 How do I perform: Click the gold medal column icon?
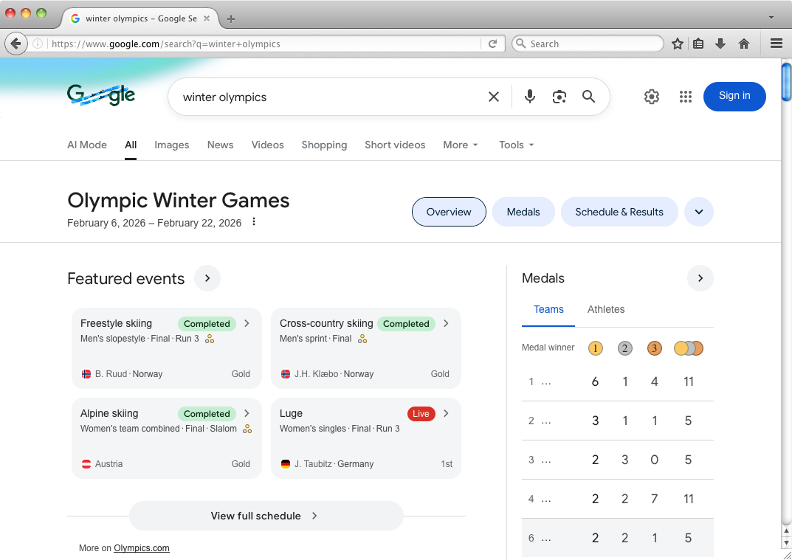coord(595,348)
